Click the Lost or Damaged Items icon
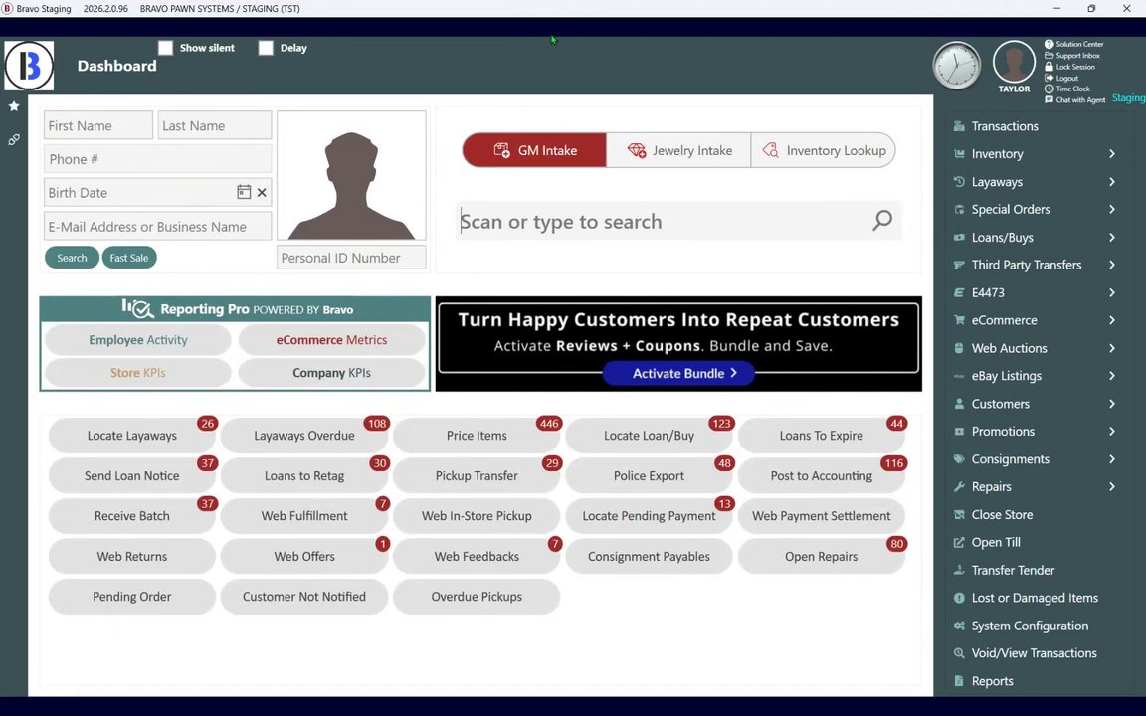The height and width of the screenshot is (716, 1146). click(x=959, y=598)
